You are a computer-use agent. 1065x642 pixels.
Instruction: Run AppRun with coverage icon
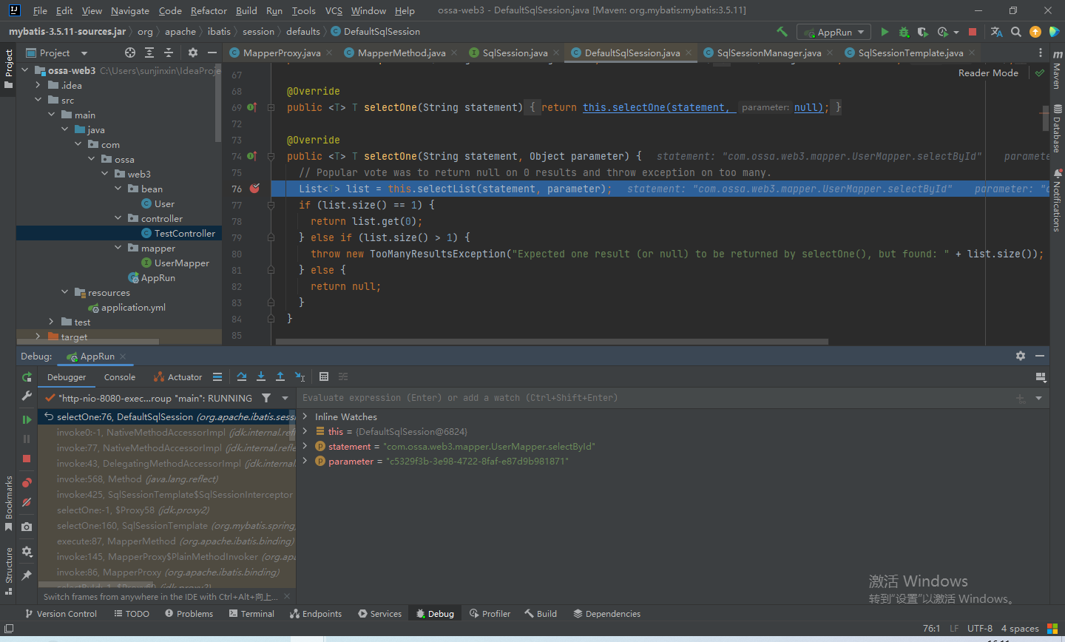[922, 32]
